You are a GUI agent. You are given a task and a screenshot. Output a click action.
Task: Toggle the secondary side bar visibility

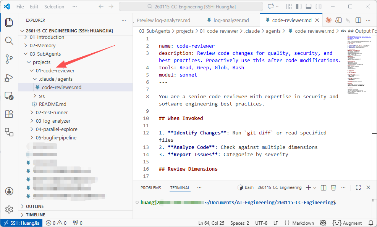pos(319,6)
